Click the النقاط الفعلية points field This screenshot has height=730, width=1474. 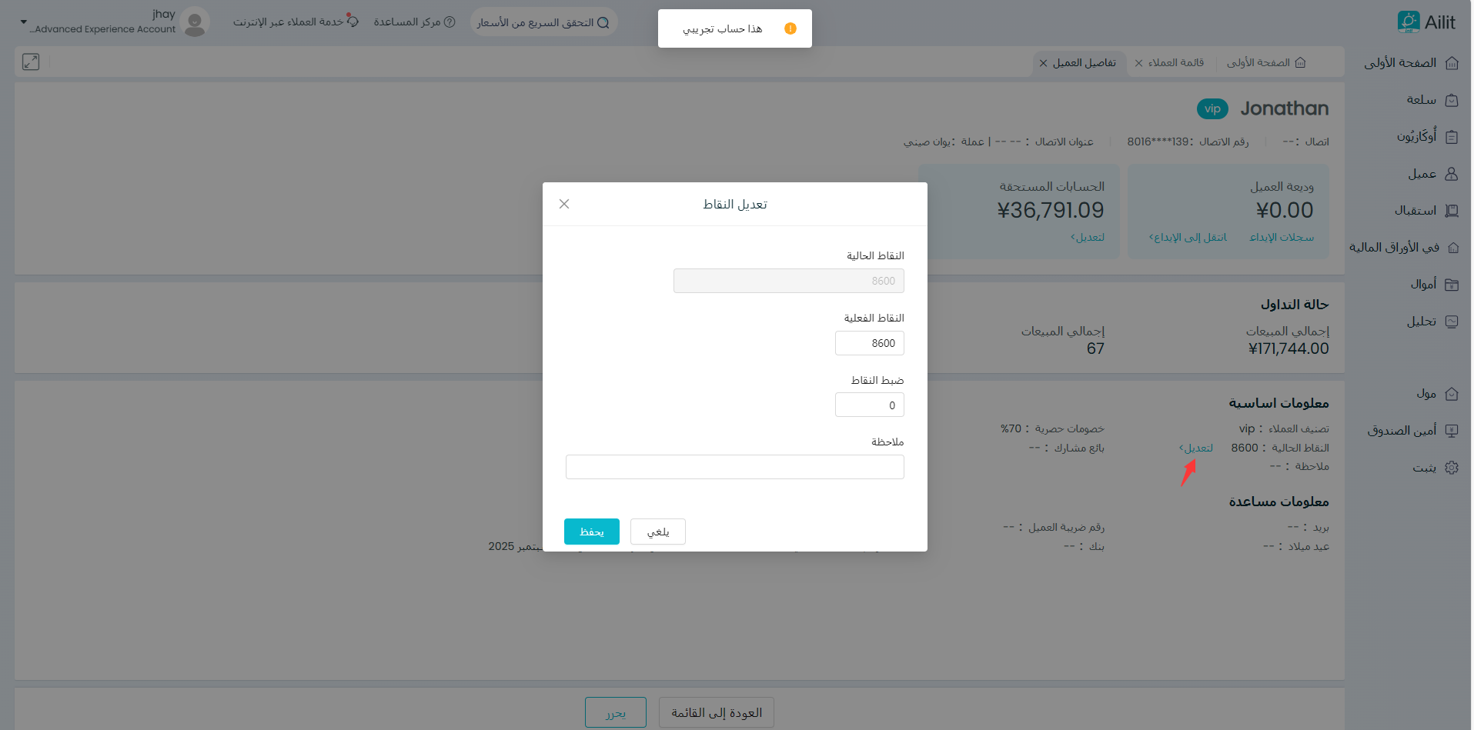[x=869, y=343]
